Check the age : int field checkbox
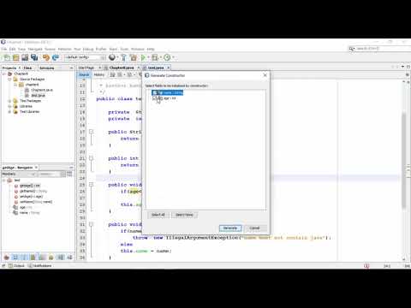 tap(155, 98)
